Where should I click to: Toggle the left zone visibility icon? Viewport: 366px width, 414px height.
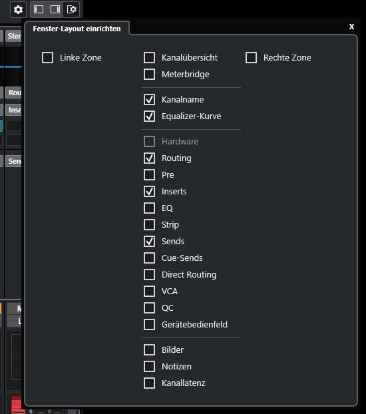pos(39,9)
